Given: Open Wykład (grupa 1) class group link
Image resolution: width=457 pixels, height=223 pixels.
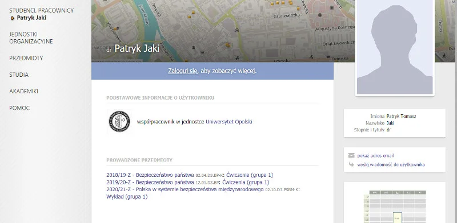Looking at the screenshot, I should point(127,197).
